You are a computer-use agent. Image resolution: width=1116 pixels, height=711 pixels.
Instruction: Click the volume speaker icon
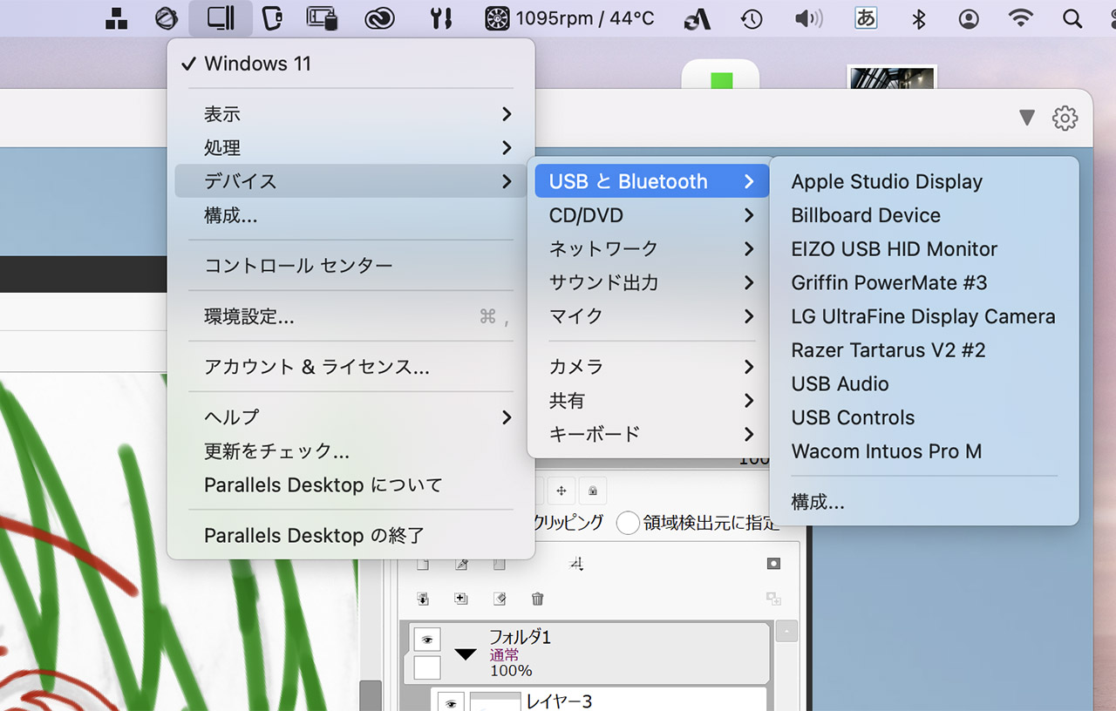[x=809, y=18]
